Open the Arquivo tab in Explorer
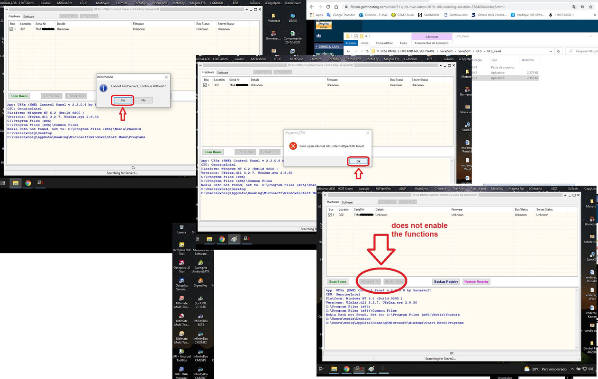Viewport: 598px width, 379px height. pos(351,43)
